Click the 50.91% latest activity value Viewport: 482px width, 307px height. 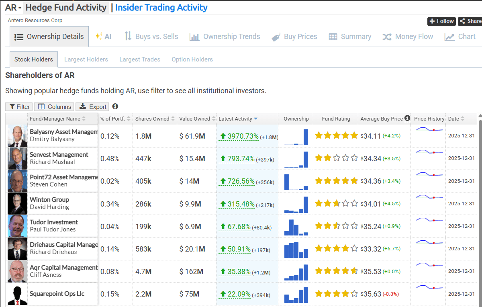(235, 249)
